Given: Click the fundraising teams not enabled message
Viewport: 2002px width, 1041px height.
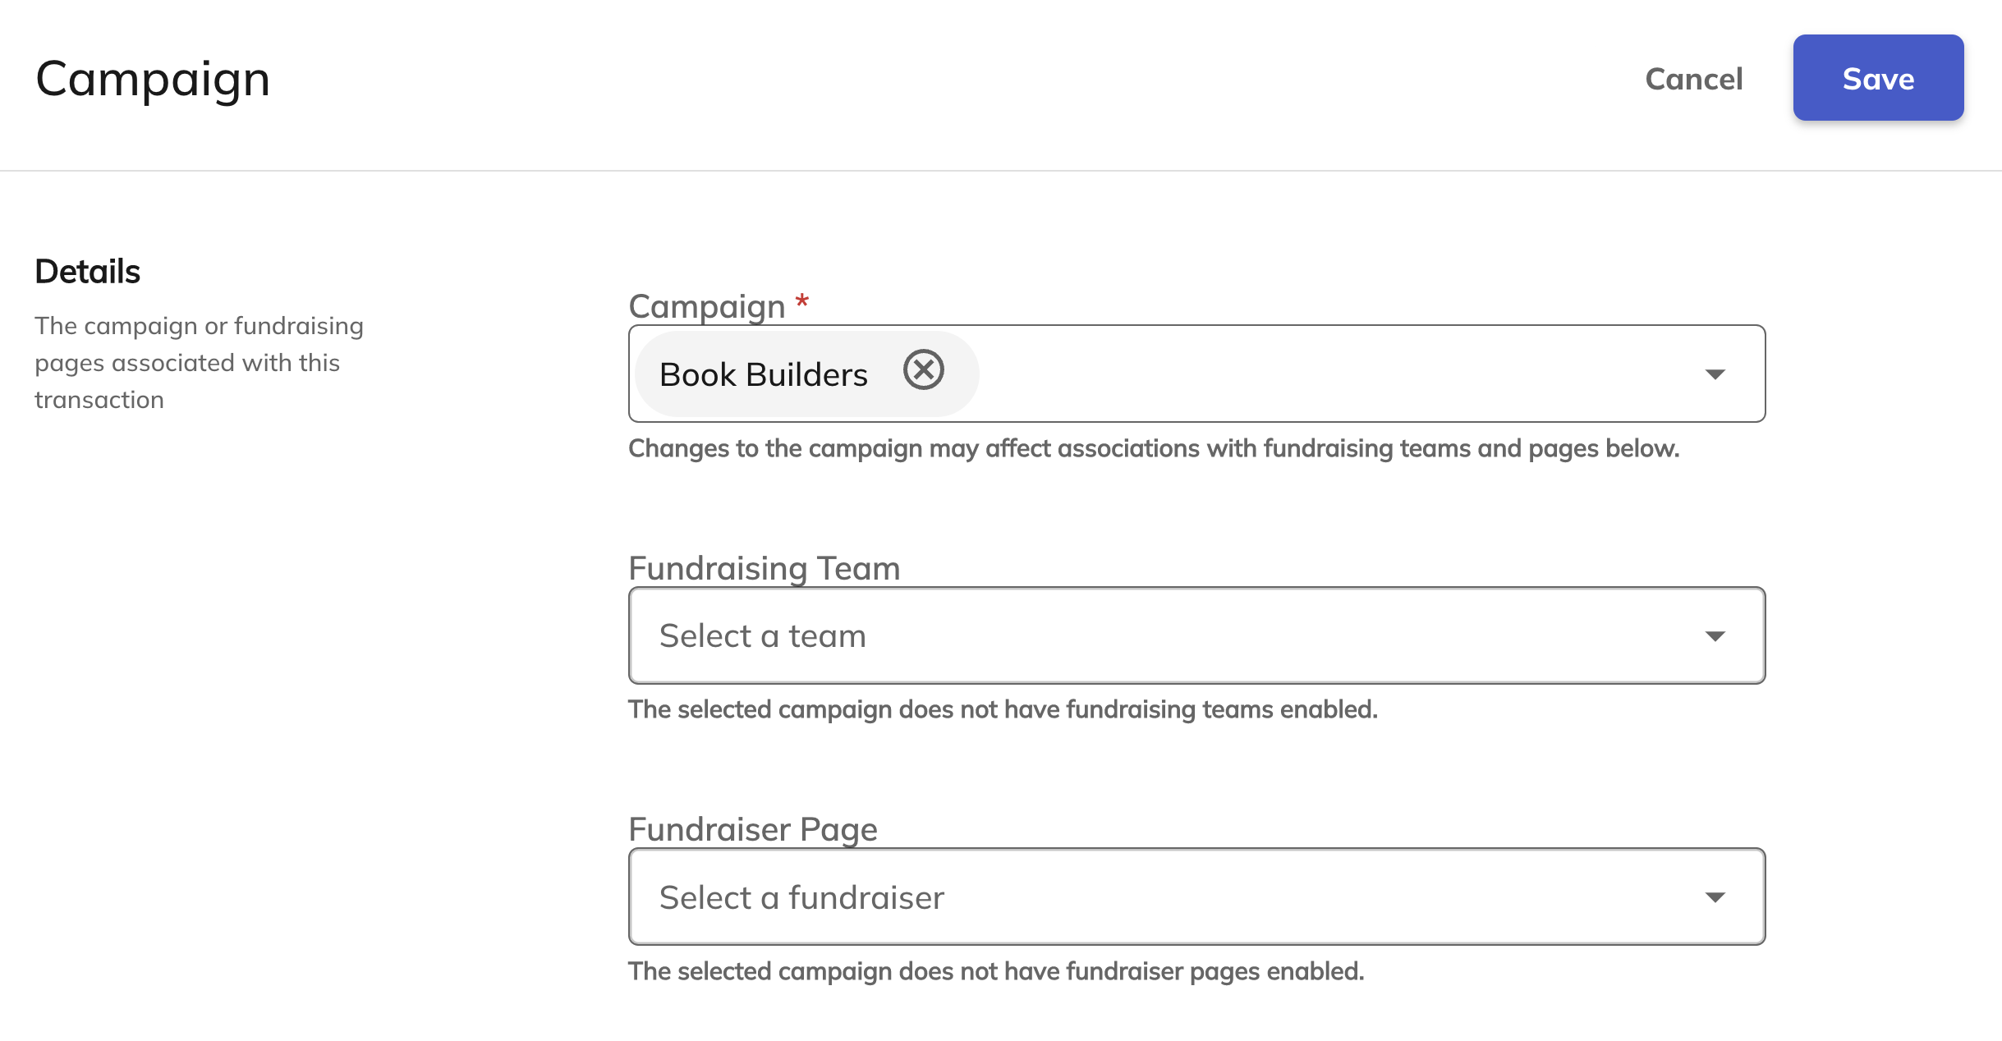Looking at the screenshot, I should [1003, 709].
